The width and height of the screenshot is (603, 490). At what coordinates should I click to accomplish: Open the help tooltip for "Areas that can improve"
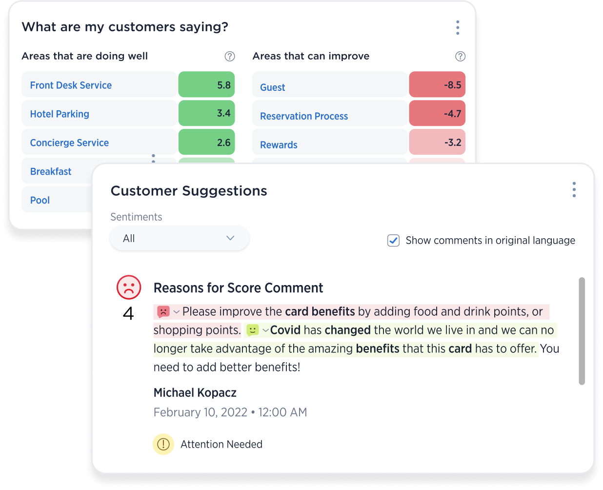tap(460, 57)
